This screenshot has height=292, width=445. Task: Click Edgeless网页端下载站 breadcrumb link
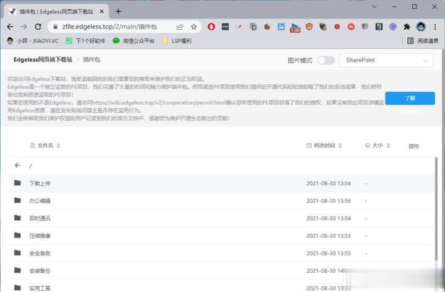(x=43, y=60)
